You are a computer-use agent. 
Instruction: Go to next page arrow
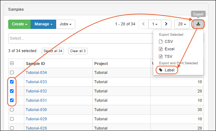[x=166, y=24]
